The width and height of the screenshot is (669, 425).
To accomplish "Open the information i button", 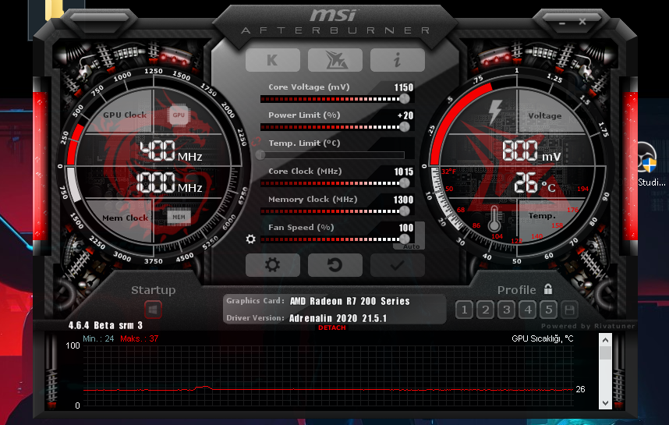I will (x=398, y=60).
